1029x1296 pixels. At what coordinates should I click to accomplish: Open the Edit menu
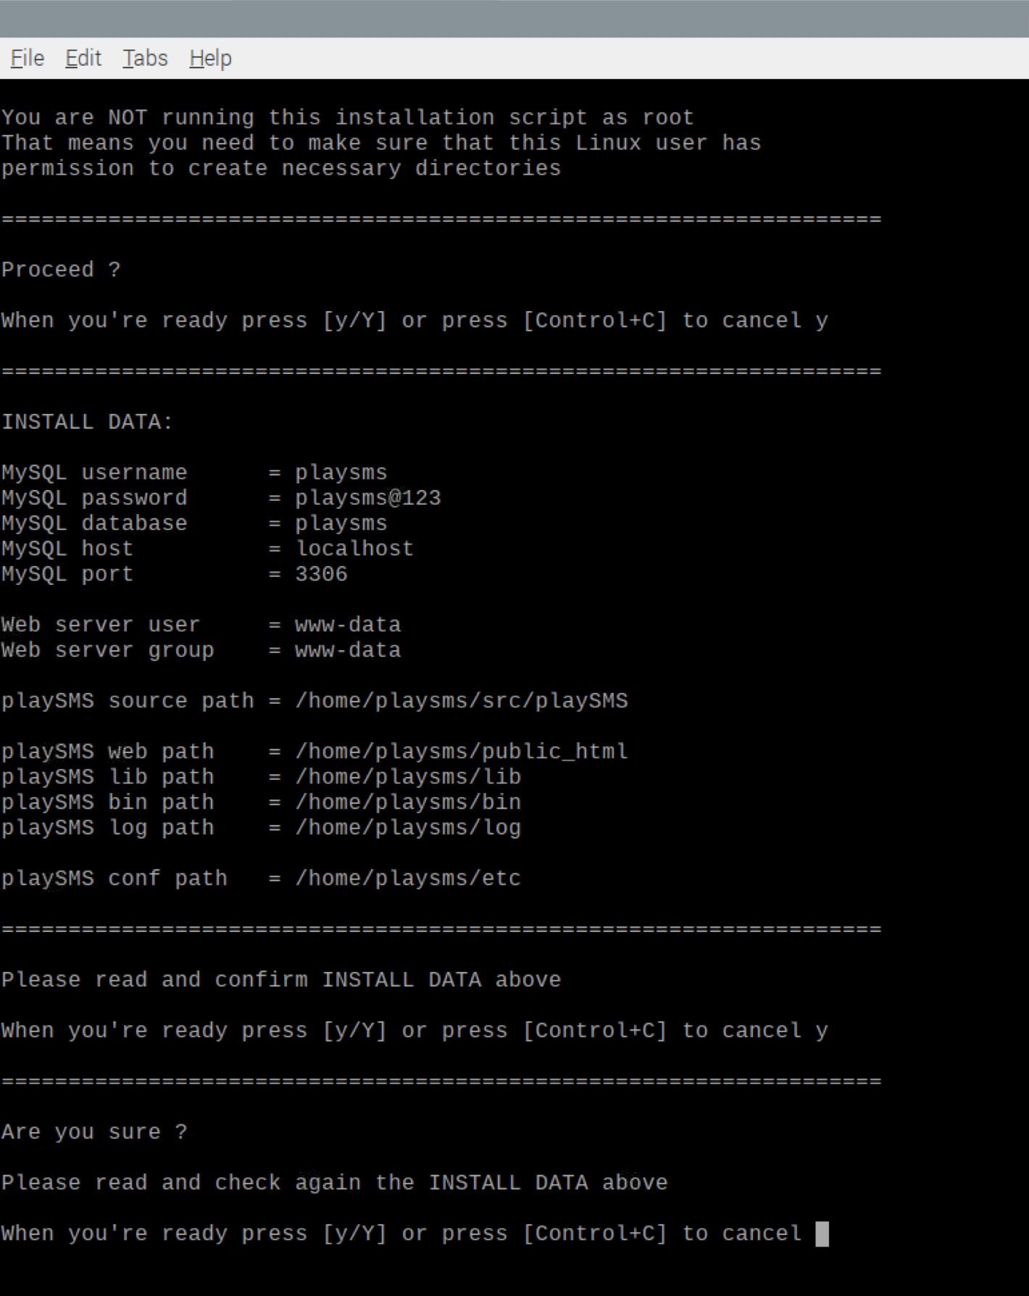pos(83,58)
